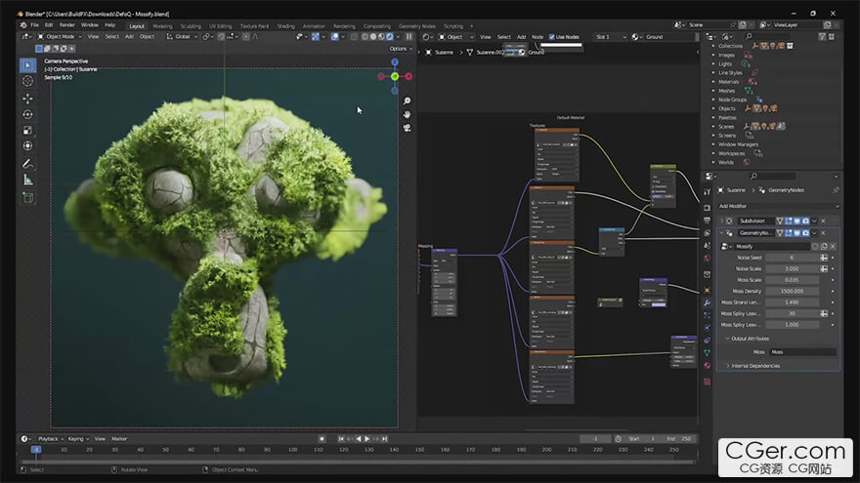Open the Output properties tab
The image size is (860, 483).
(707, 221)
